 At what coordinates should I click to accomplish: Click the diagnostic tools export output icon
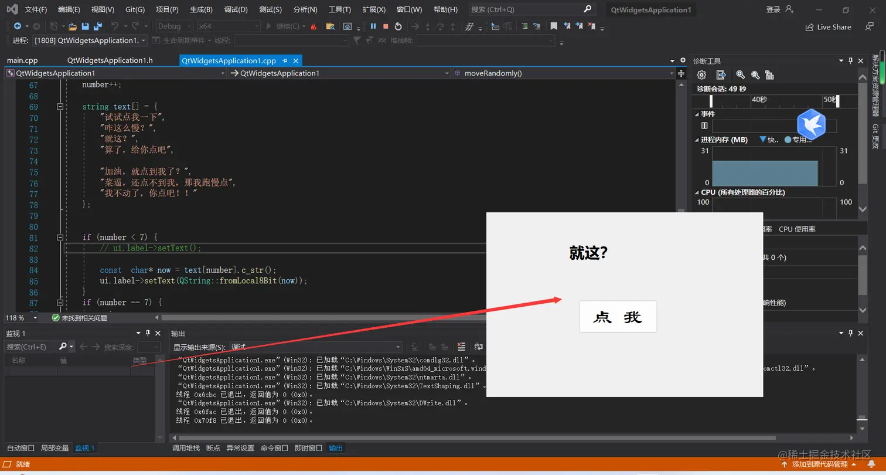[x=721, y=74]
